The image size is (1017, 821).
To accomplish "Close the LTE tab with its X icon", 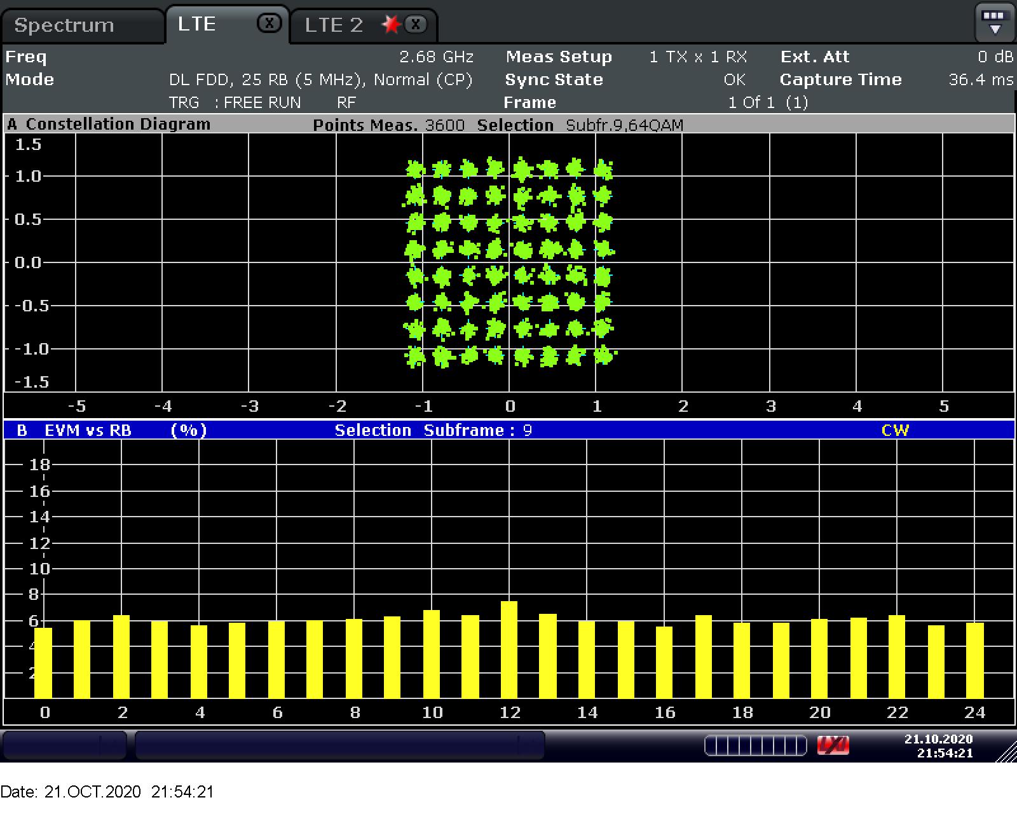I will (269, 24).
